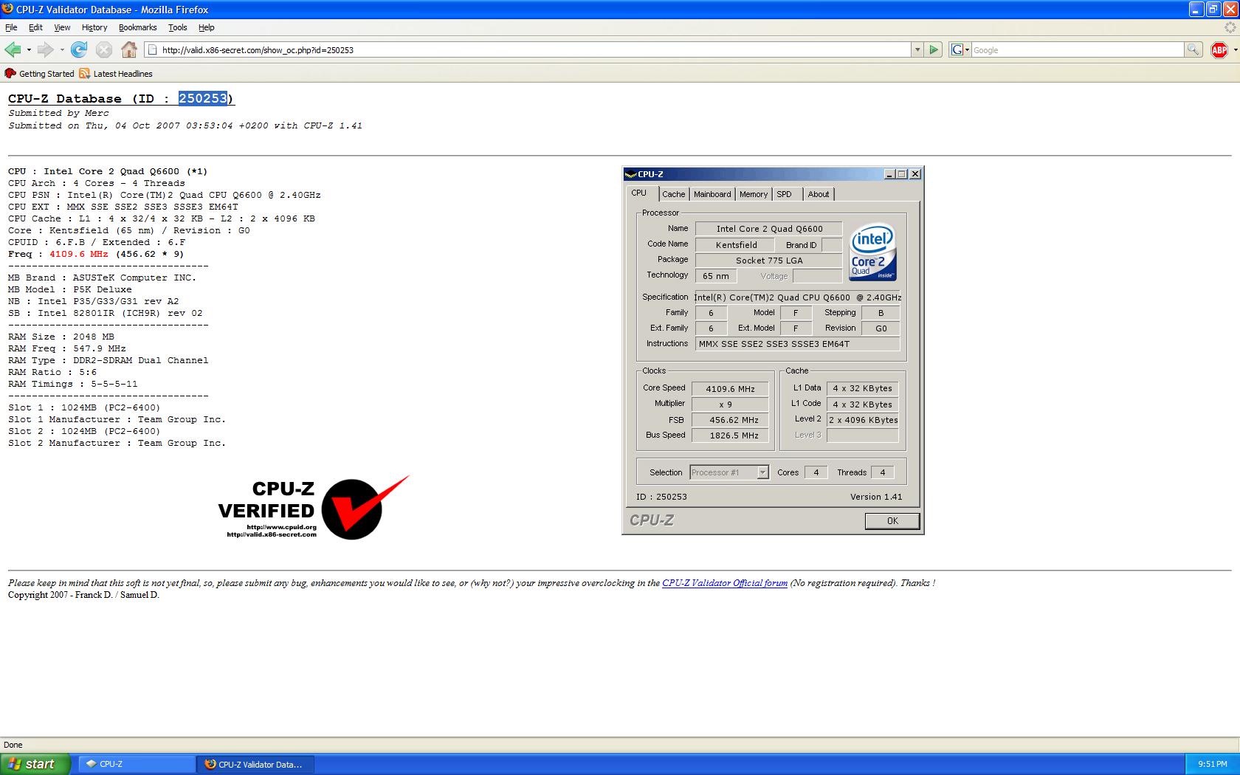Open the back history dropdown arrow
This screenshot has height=775, width=1240.
click(x=29, y=50)
